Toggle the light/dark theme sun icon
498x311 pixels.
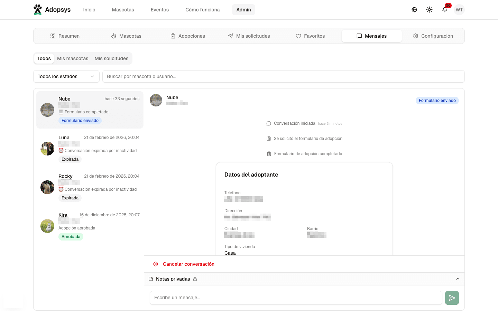click(x=430, y=10)
